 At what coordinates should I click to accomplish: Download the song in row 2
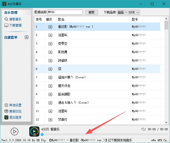click(50, 35)
